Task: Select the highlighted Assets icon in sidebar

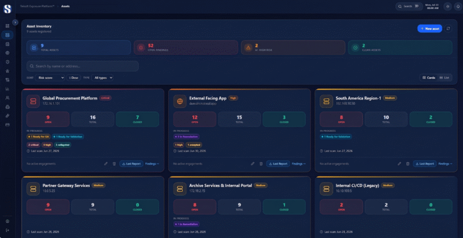Action: [7, 35]
